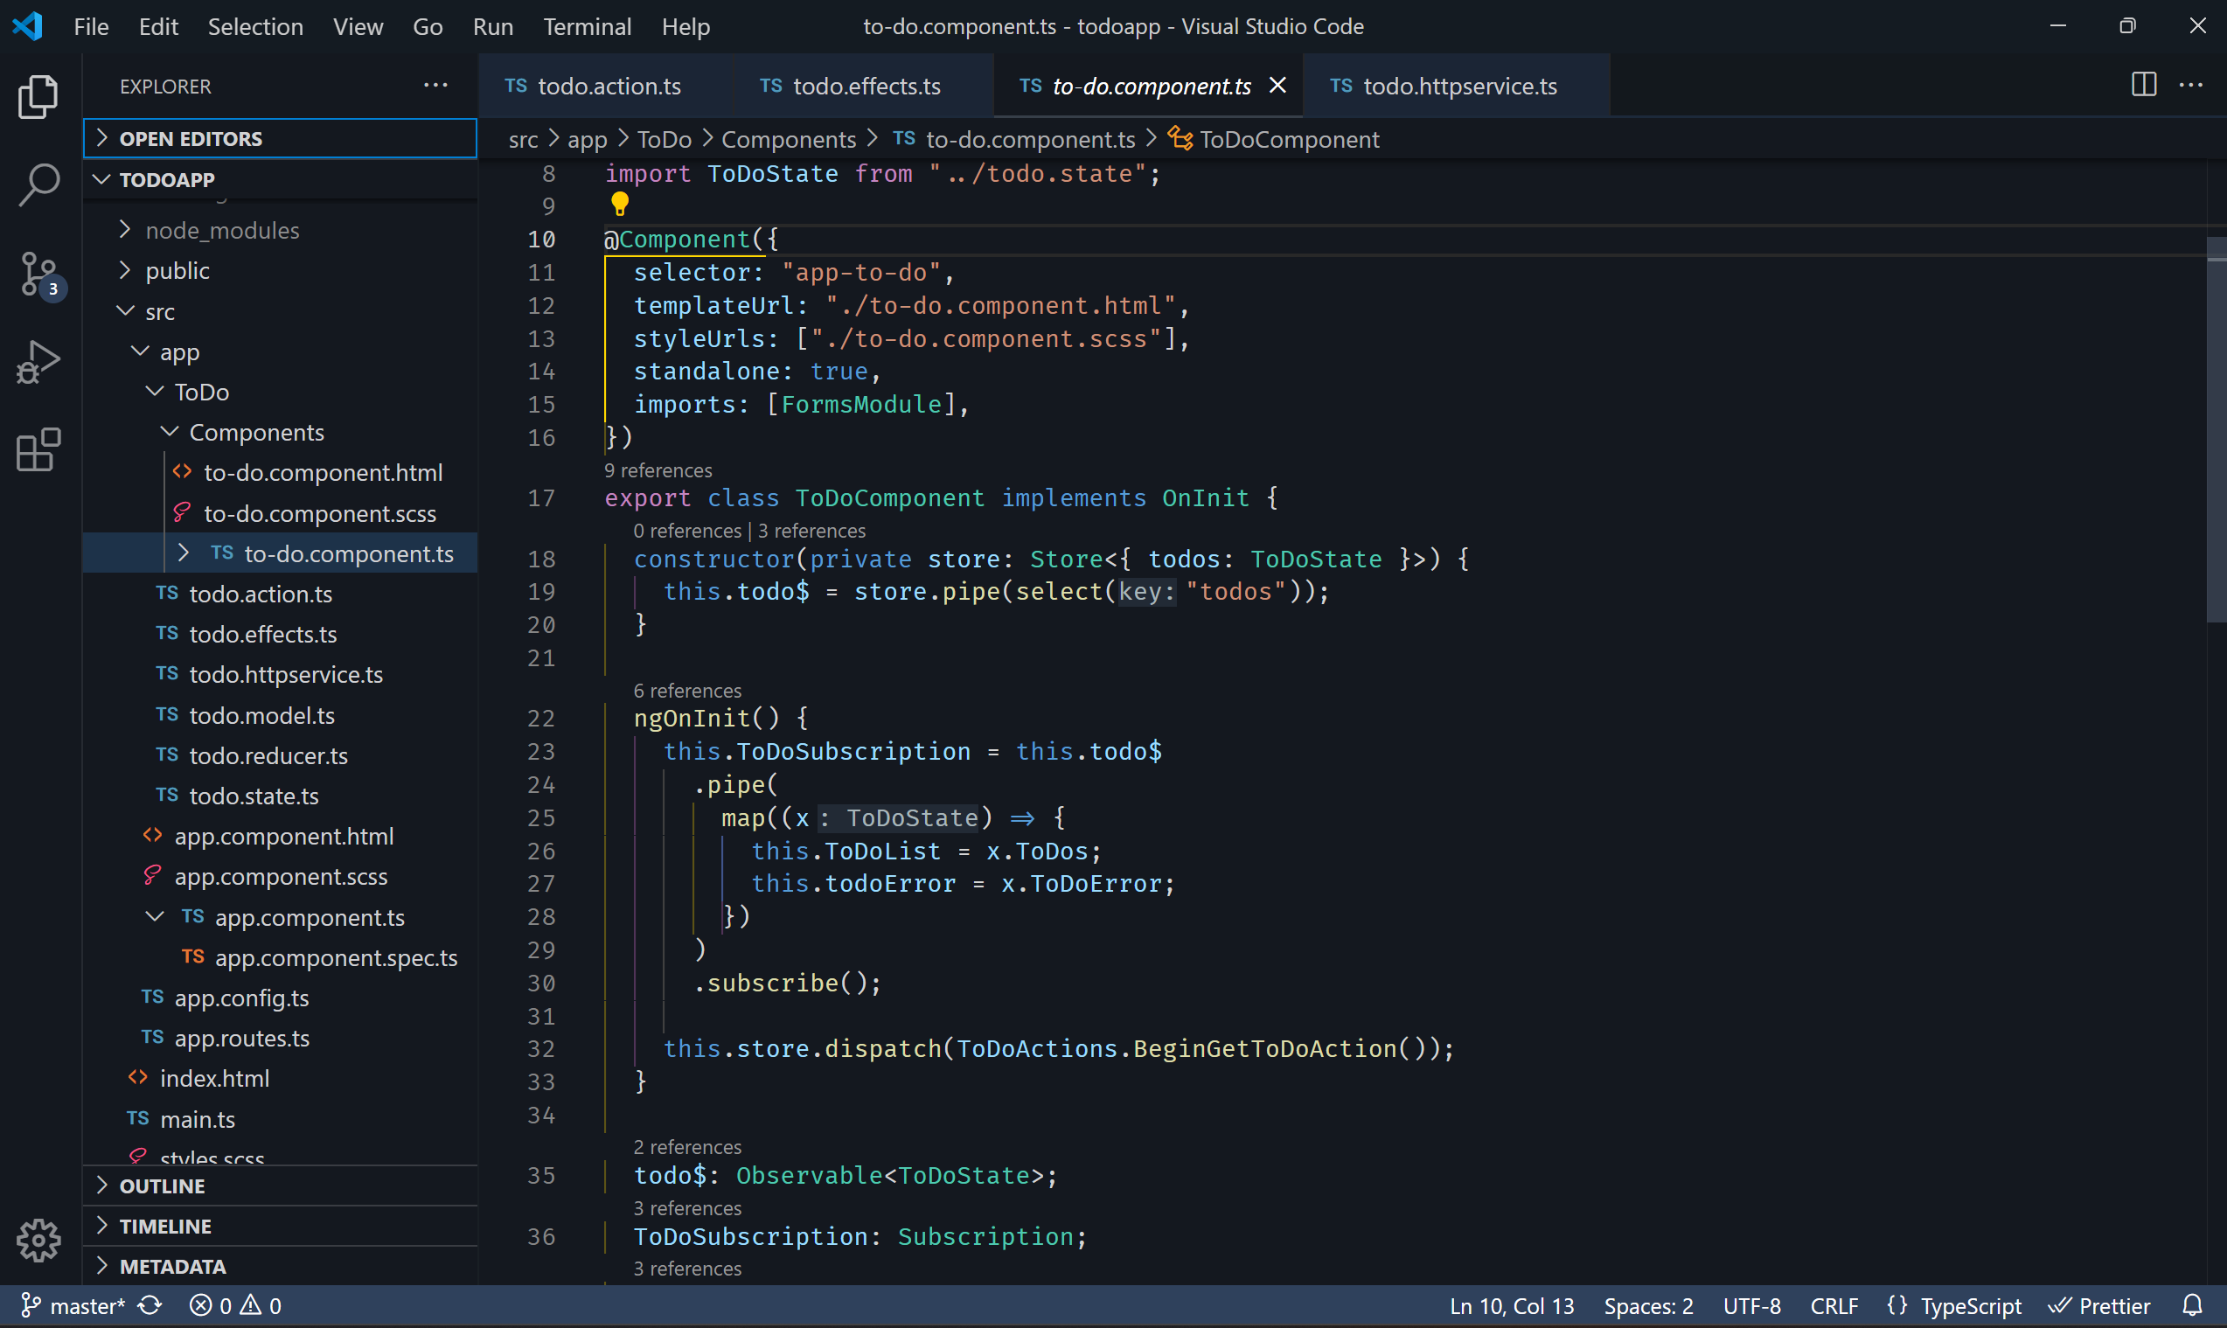Open the Search view in activity bar

click(x=38, y=184)
